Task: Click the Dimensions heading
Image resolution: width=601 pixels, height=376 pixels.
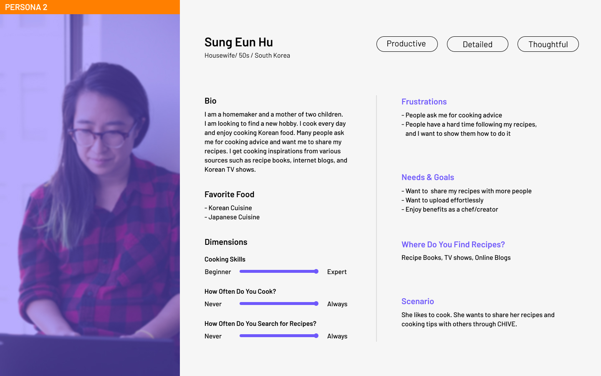Action: tap(226, 242)
